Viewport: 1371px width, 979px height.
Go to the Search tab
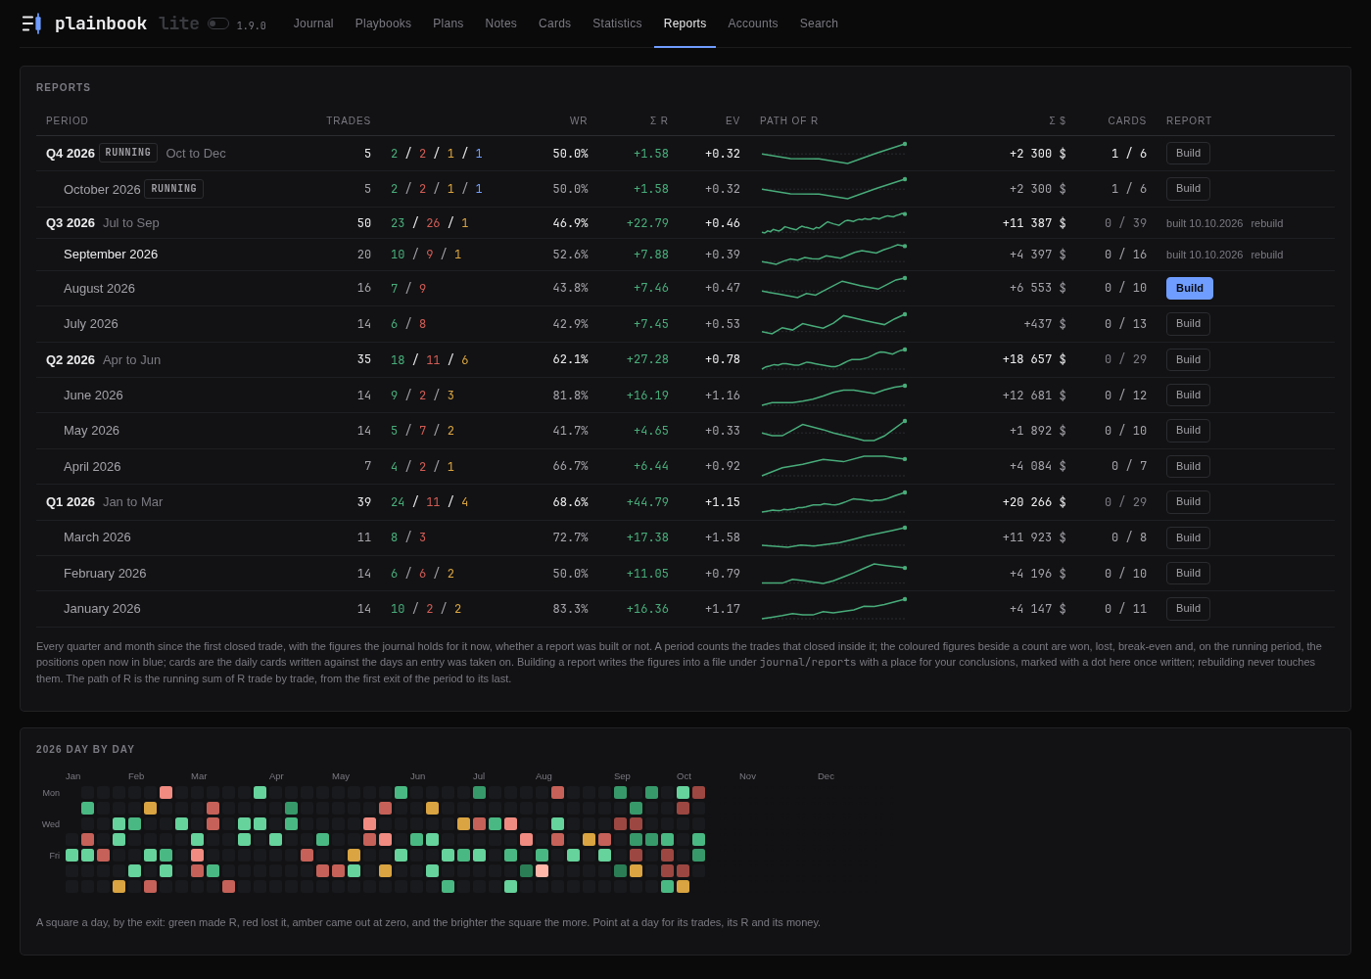(819, 23)
